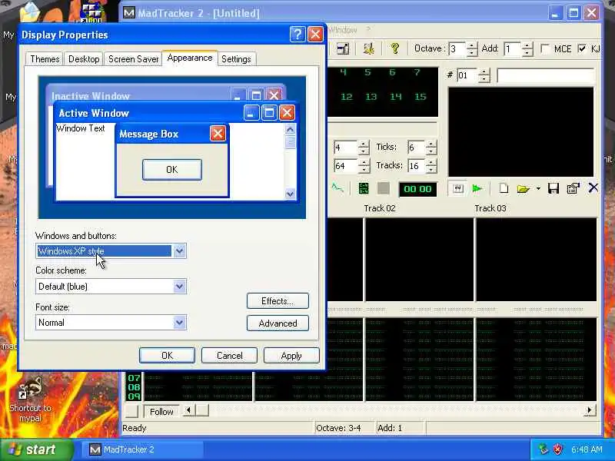The height and width of the screenshot is (461, 615).
Task: Click the Shortcut to mypal desktop icon
Action: (30, 400)
